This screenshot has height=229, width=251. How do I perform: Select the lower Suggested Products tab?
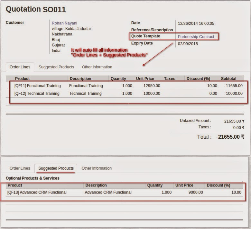pos(56,168)
